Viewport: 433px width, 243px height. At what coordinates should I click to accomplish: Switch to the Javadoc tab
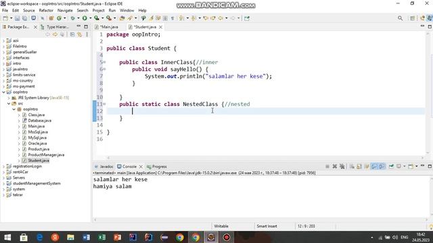tap(104, 167)
